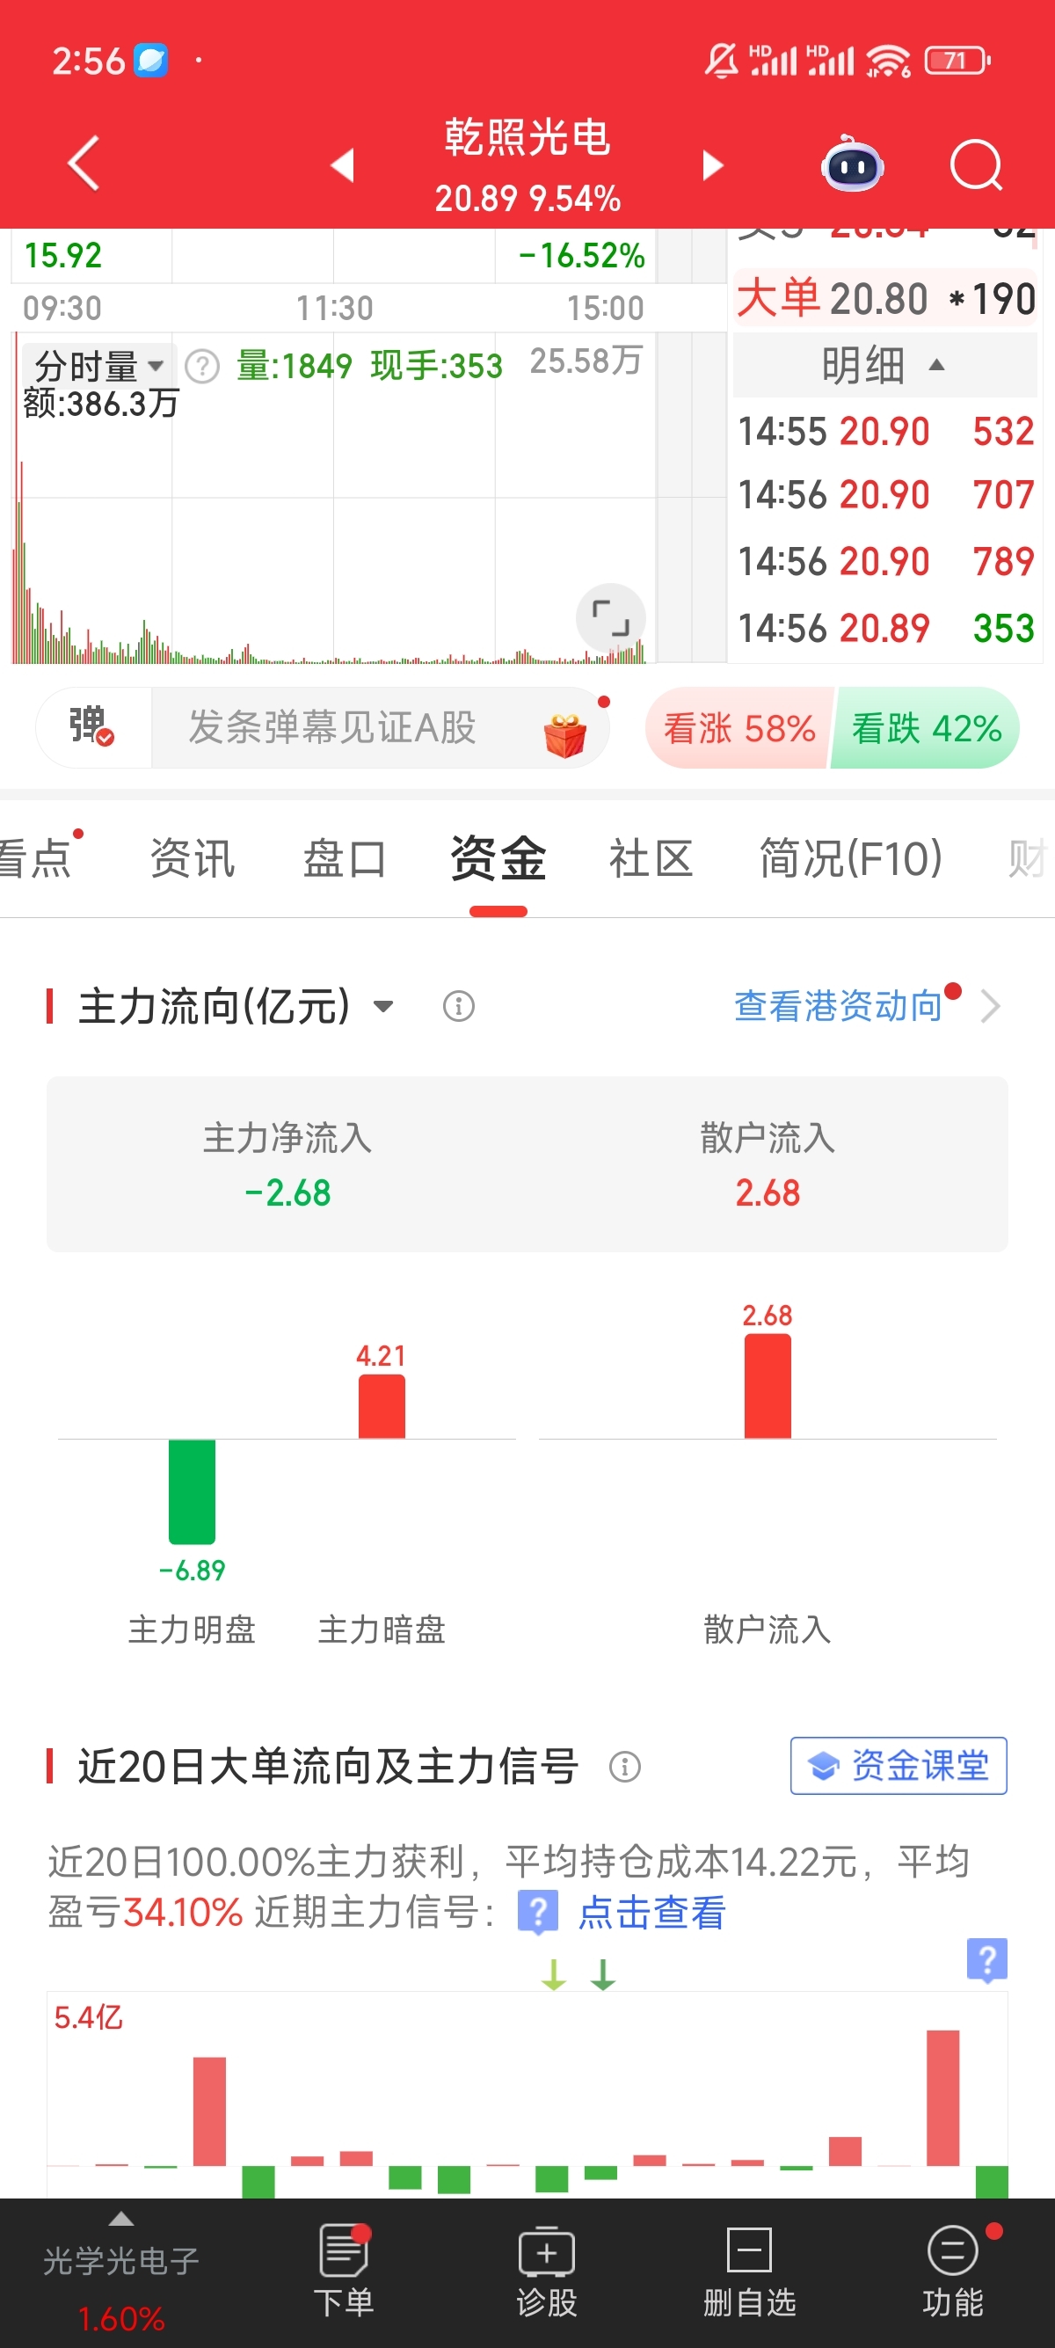Image resolution: width=1055 pixels, height=2348 pixels.
Task: Switch to the 社区 tab
Action: 651,858
